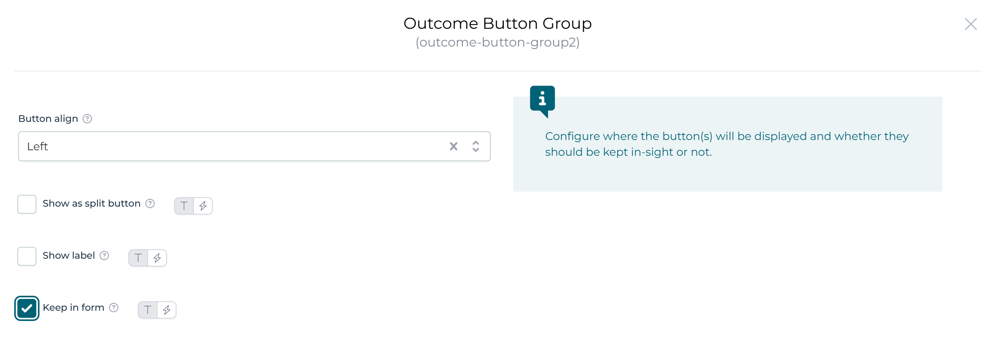Uncheck the Keep in form checkbox
993x347 pixels.
tap(26, 308)
